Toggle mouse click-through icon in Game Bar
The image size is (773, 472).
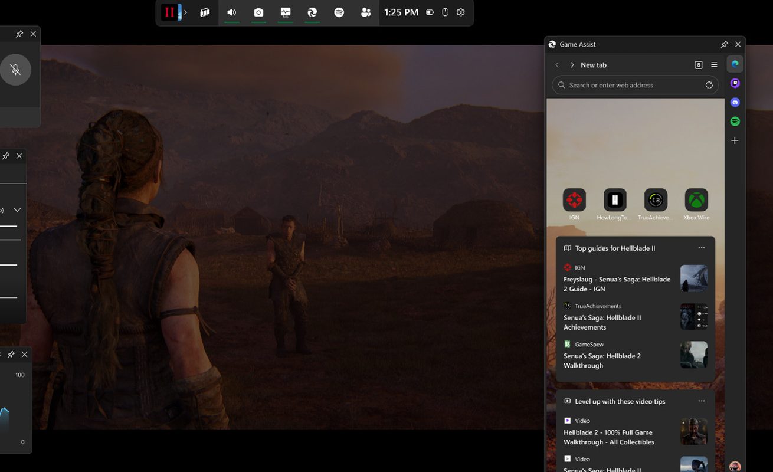point(446,12)
